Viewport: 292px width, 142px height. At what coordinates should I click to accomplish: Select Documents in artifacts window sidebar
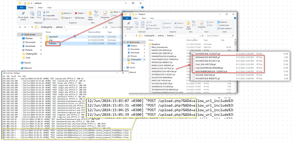pos(31,42)
